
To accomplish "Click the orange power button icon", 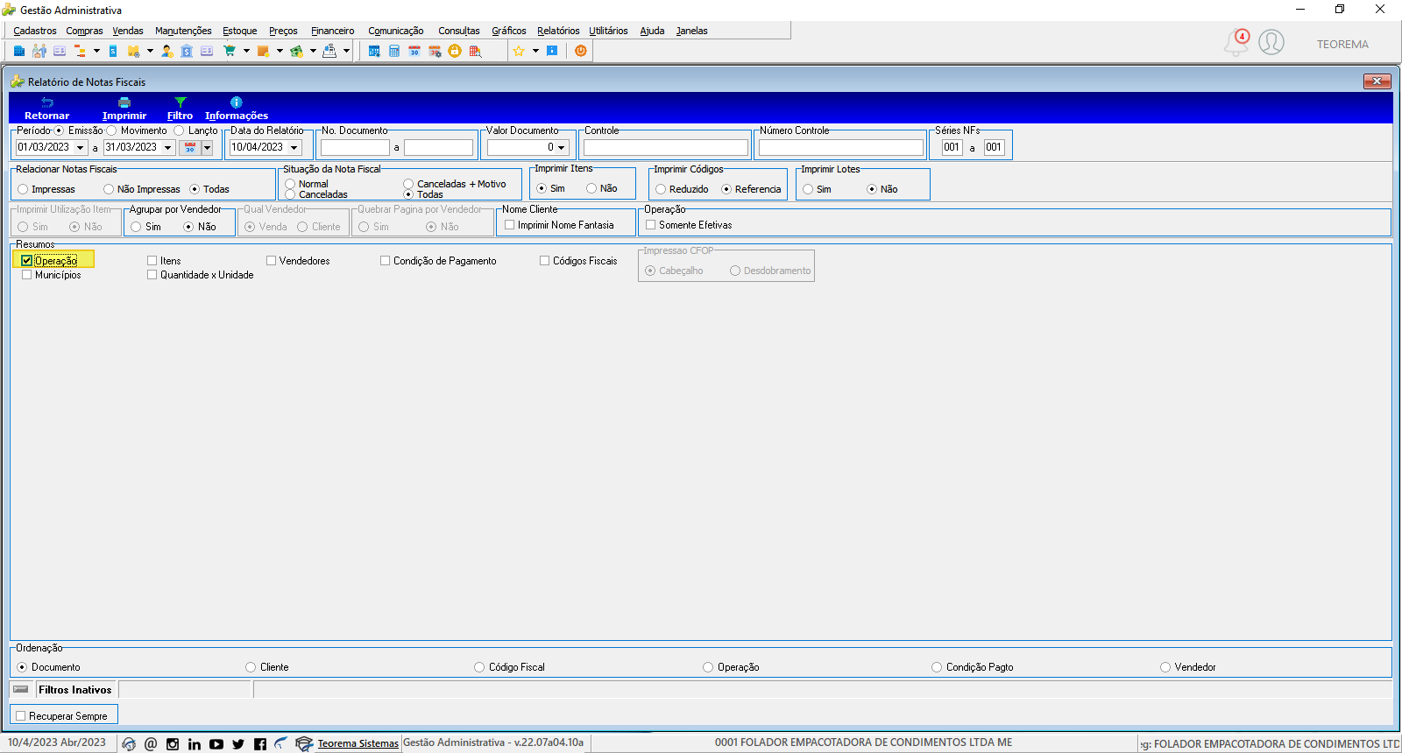I will point(581,51).
